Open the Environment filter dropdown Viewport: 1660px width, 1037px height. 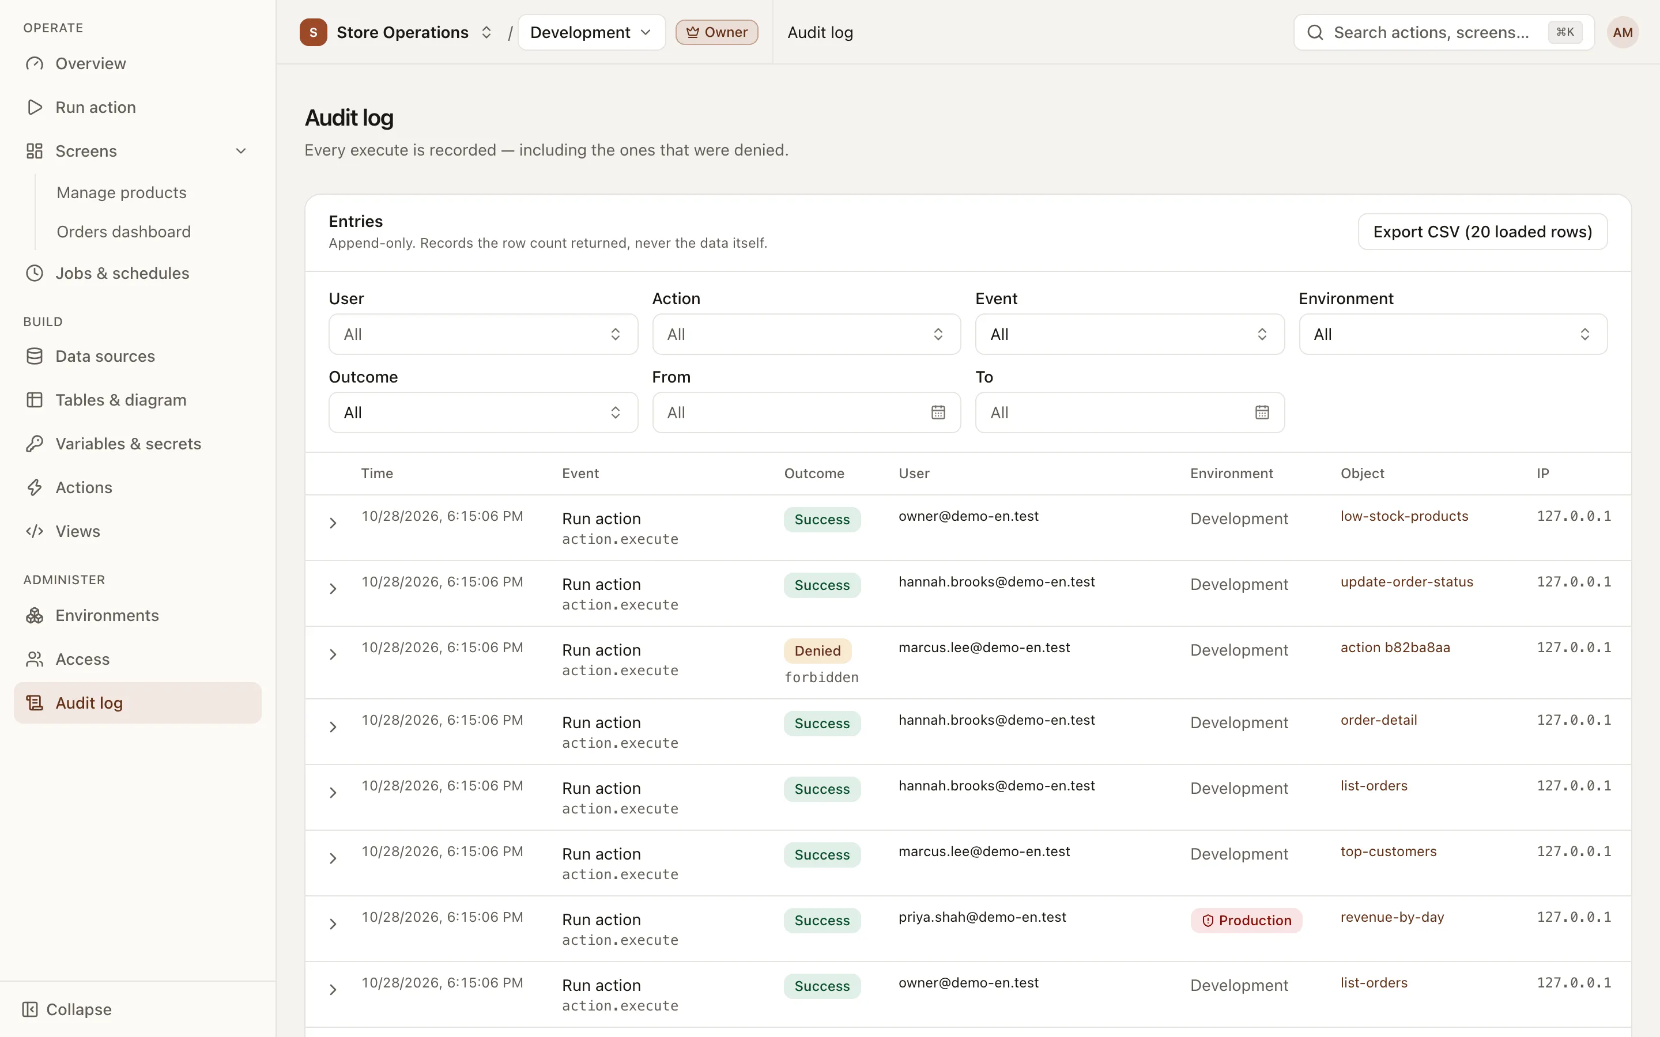tap(1453, 334)
